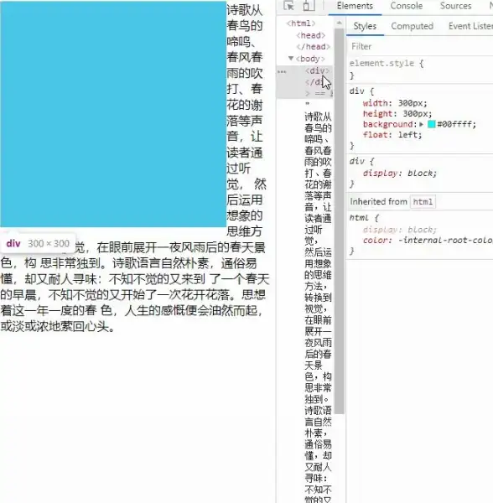
Task: Click the display: block user-agent declaration under div
Action: [400, 174]
